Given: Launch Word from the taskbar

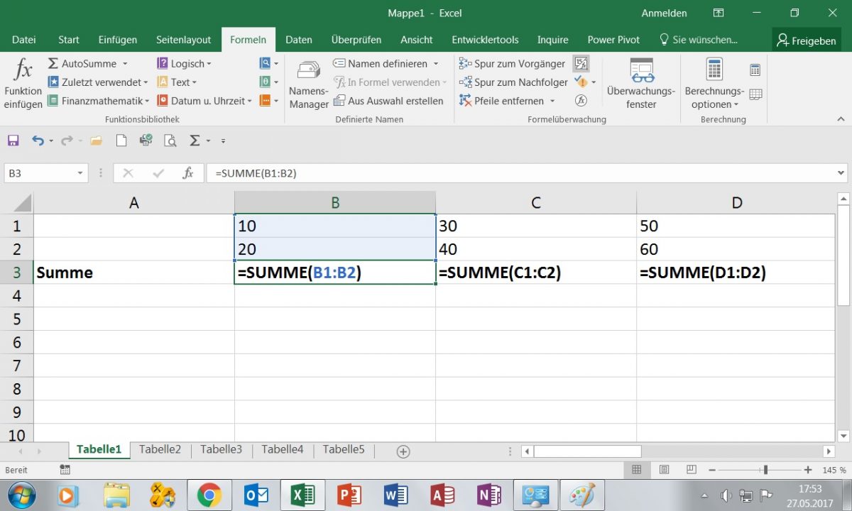Looking at the screenshot, I should pos(395,495).
